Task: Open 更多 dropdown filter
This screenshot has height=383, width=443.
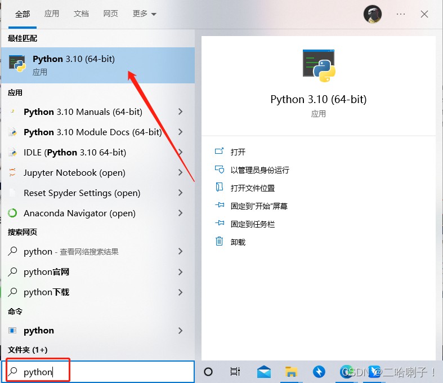Action: coord(144,14)
